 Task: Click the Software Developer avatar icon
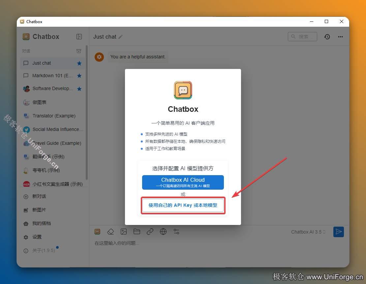pos(26,89)
